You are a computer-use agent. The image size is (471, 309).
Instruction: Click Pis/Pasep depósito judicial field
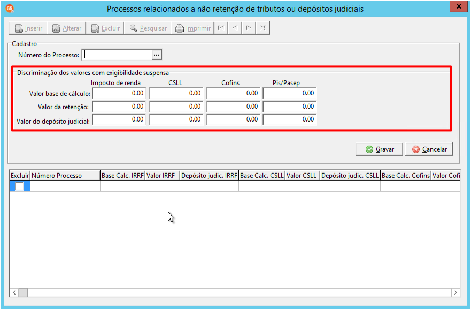(290, 119)
